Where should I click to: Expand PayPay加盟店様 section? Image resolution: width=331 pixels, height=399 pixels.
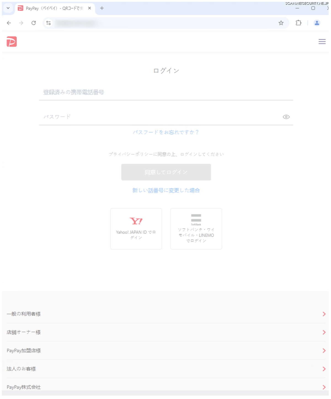click(x=165, y=350)
